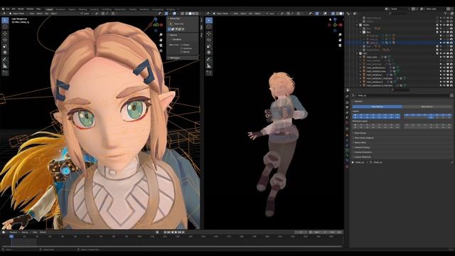Open the File menu
This screenshot has width=455, height=256.
8,9
